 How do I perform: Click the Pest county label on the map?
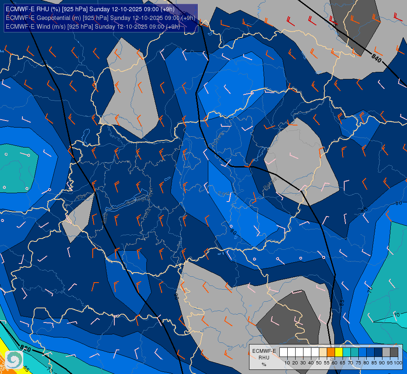coord(224,194)
